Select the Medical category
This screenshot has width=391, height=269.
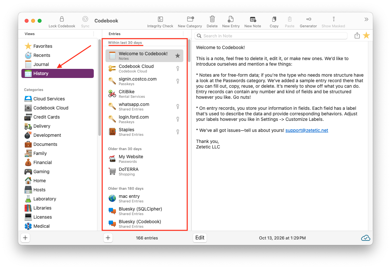tap(57, 226)
